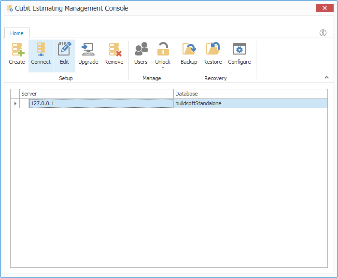This screenshot has height=278, width=338.
Task: Open the Configure settings icon
Action: 239,50
